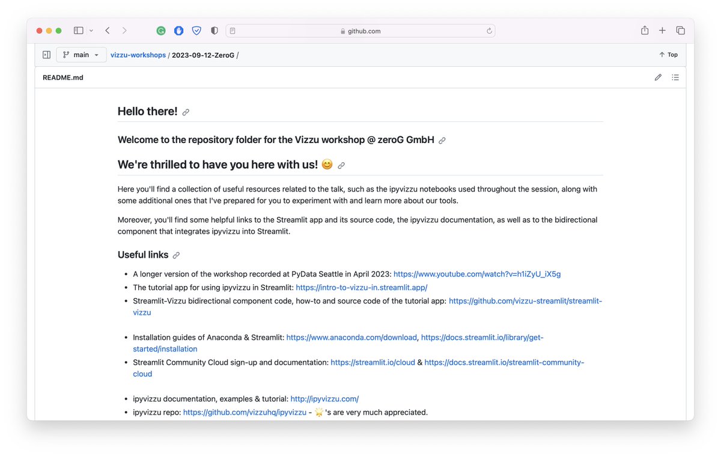Open the blue hand blocker extension

(x=178, y=31)
